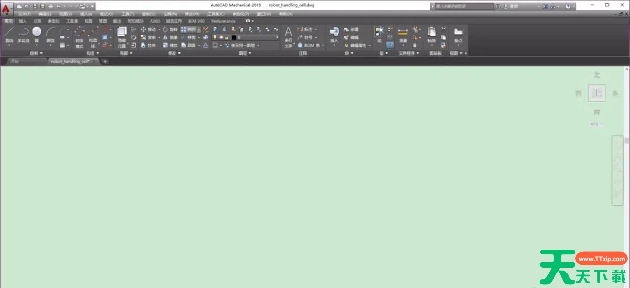Toggle the layer on/off lightbulb icon

215,38
